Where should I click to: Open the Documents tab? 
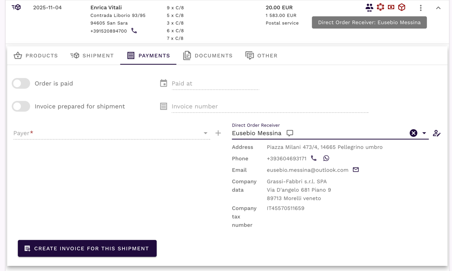pos(208,55)
